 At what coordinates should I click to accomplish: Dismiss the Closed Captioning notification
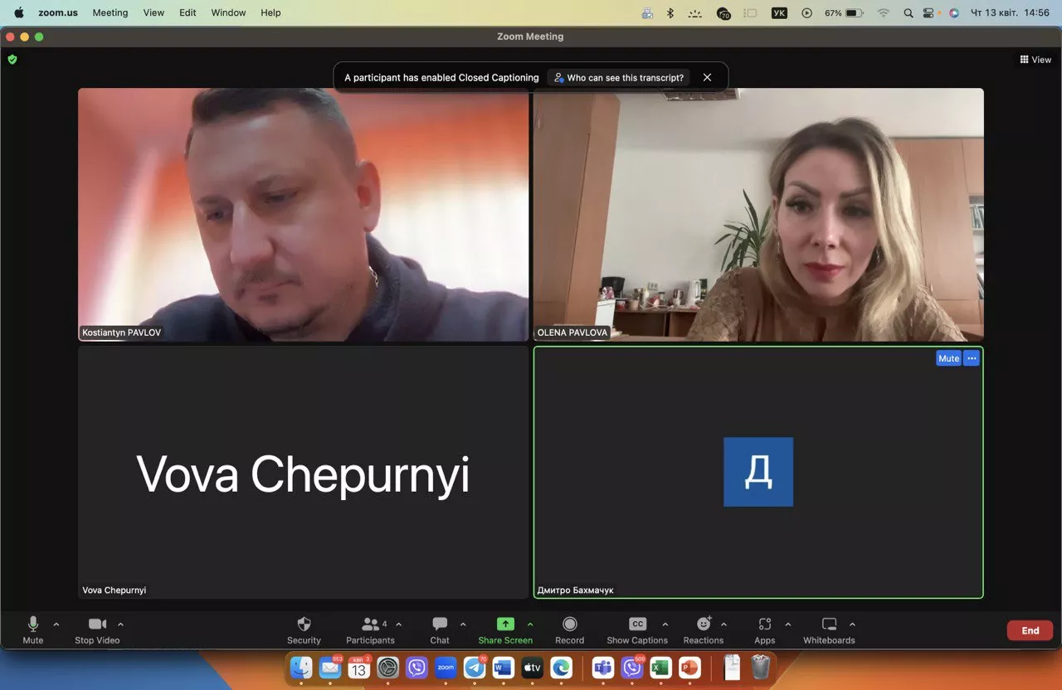[x=707, y=77]
